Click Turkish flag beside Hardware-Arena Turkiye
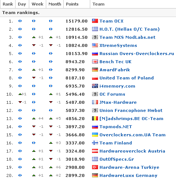This screenshot has height=181, width=176. coord(95,167)
